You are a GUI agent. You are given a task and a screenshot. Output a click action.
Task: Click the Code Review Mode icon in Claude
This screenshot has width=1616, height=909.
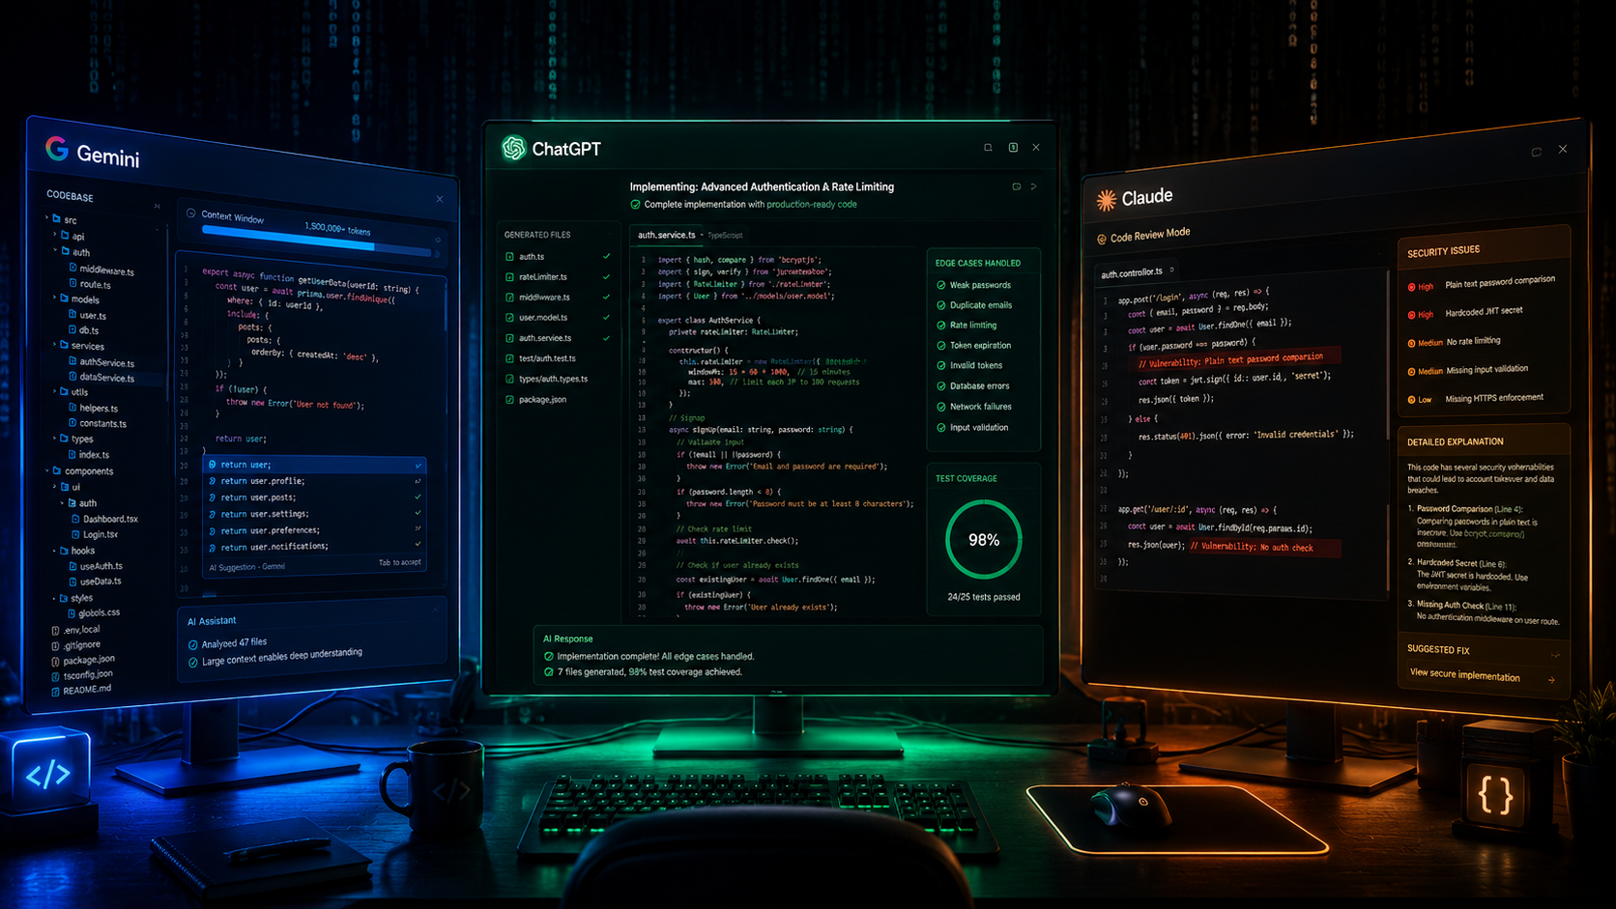[1101, 239]
